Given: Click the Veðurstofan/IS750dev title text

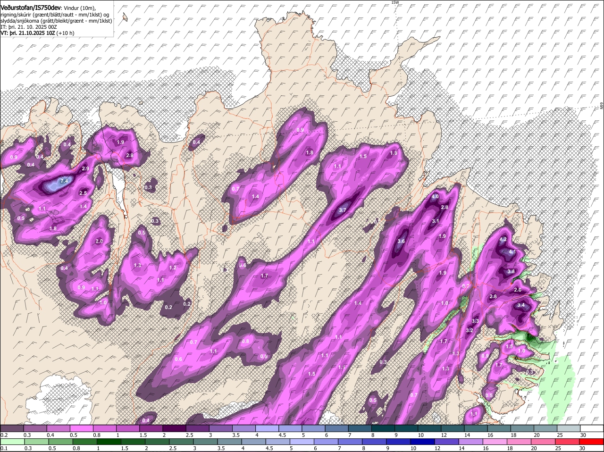Looking at the screenshot, I should 31,8.
